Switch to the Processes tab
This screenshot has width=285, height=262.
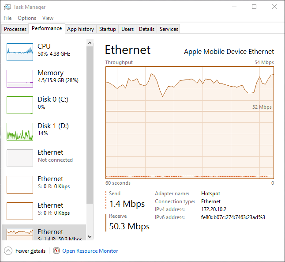click(15, 29)
